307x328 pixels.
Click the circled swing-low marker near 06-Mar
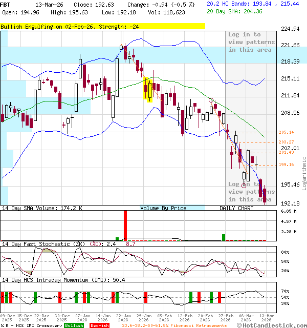click(244, 186)
